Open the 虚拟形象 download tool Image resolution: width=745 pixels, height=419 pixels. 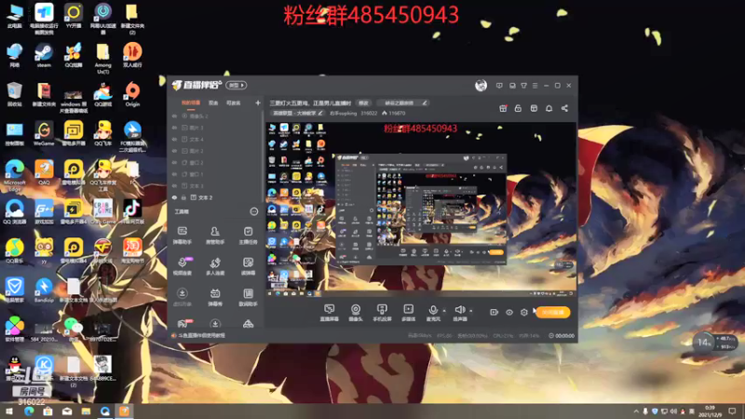[x=182, y=297]
